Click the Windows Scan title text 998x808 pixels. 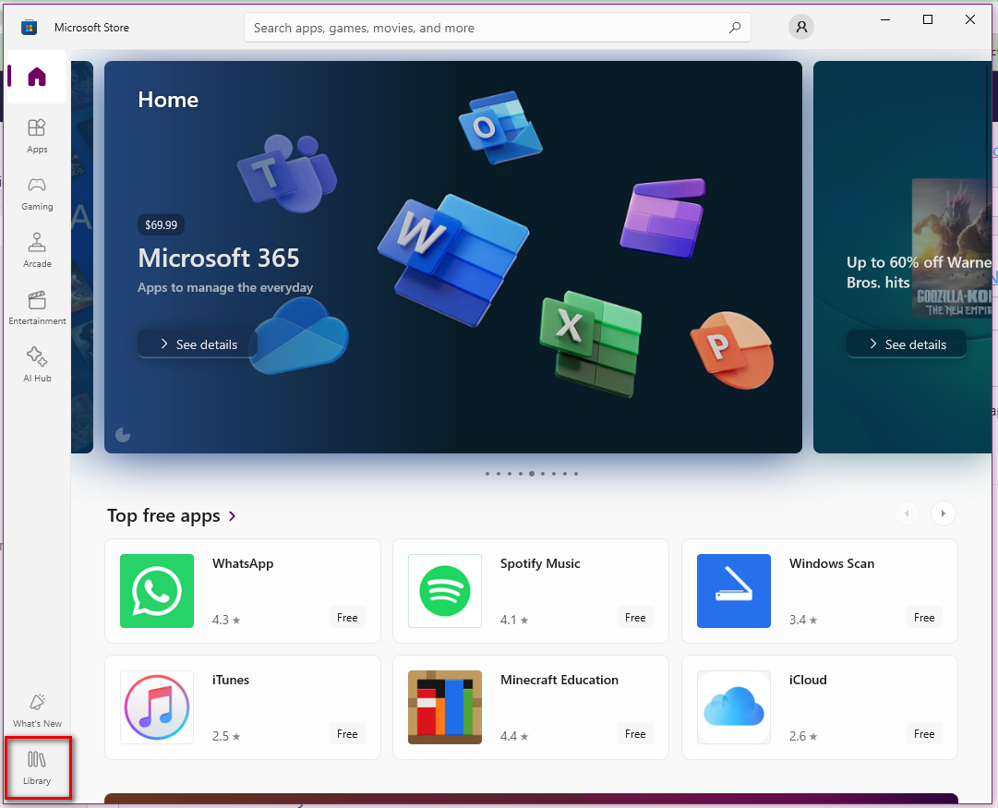(831, 563)
